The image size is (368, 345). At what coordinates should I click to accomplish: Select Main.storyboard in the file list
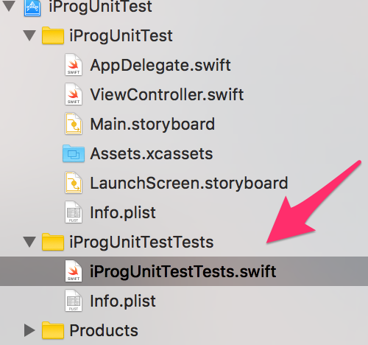coord(152,125)
